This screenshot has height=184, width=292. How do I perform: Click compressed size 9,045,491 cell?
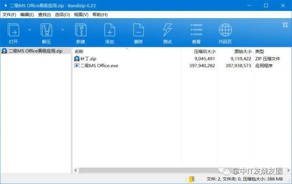click(205, 59)
